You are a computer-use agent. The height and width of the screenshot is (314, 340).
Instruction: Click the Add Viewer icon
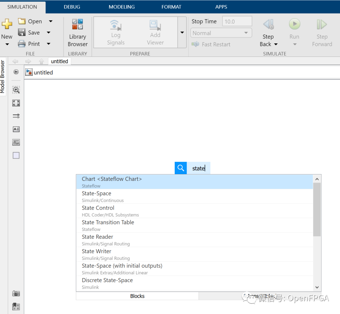pos(155,25)
